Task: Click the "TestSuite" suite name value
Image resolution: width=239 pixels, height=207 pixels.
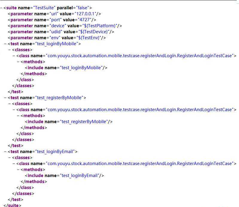Action: tap(44, 8)
